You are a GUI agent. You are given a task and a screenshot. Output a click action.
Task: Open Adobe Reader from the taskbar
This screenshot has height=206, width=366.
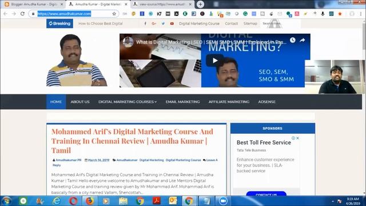pos(156,201)
